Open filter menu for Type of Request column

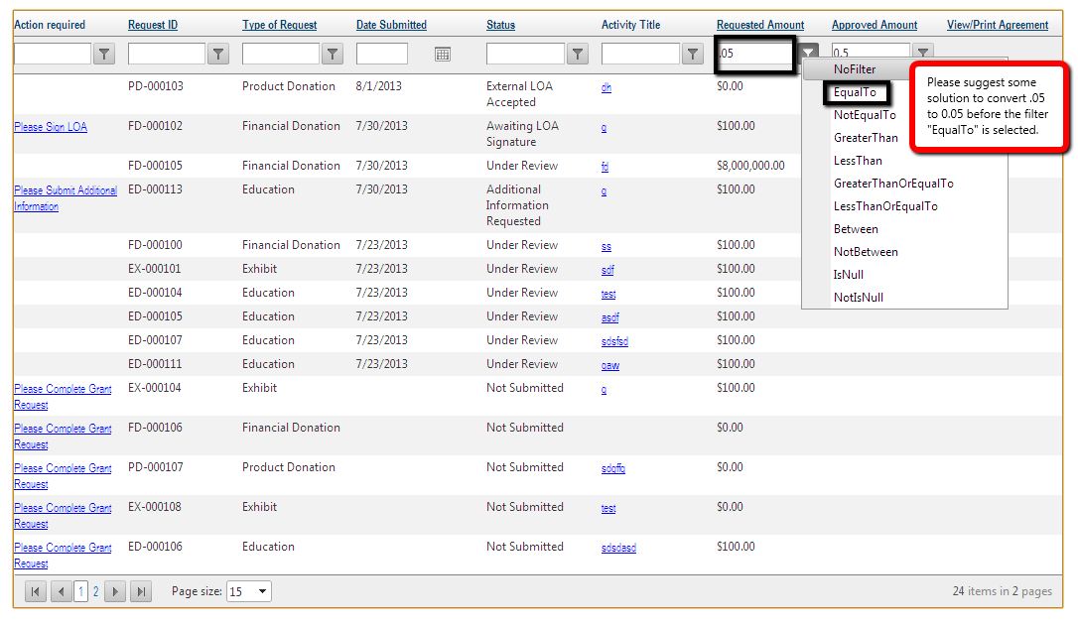click(x=333, y=54)
